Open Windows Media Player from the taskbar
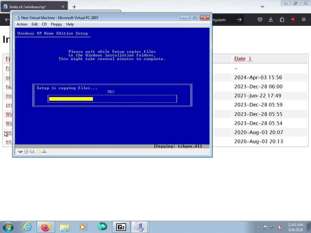 point(83,227)
